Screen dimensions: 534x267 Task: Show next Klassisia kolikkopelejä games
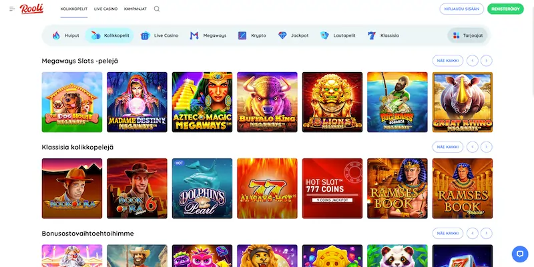pyautogui.click(x=487, y=147)
